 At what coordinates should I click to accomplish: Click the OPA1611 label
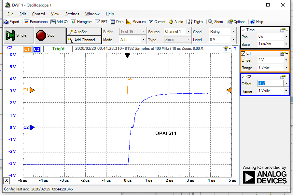pos(166,133)
